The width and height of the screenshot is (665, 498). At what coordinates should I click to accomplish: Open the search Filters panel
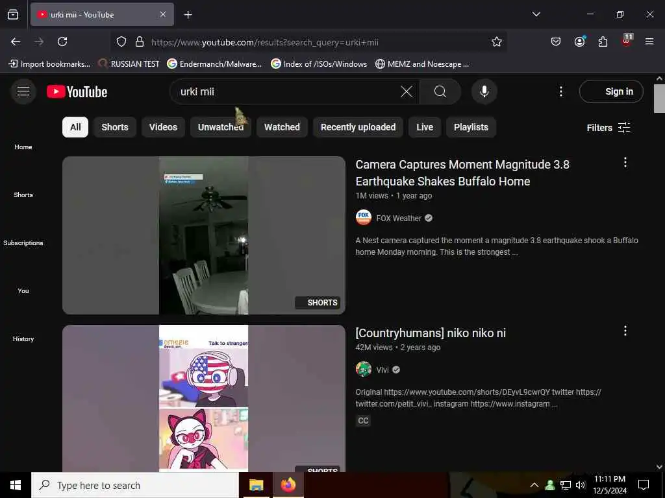coord(609,128)
